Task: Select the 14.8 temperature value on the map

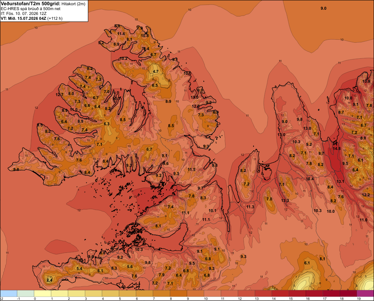Action: pos(337,148)
